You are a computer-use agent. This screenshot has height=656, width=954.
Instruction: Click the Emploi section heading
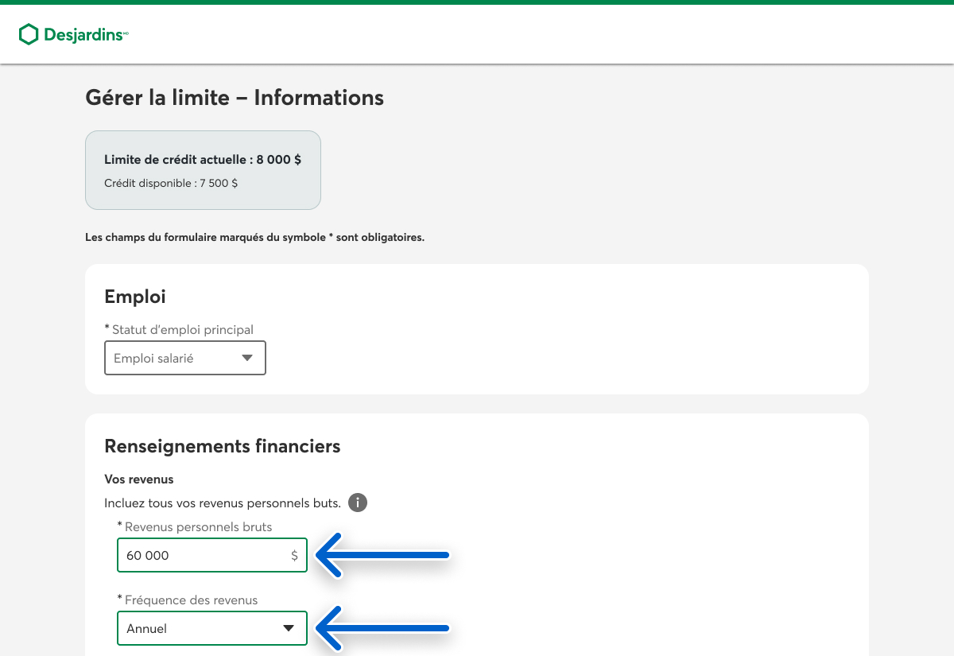tap(135, 297)
